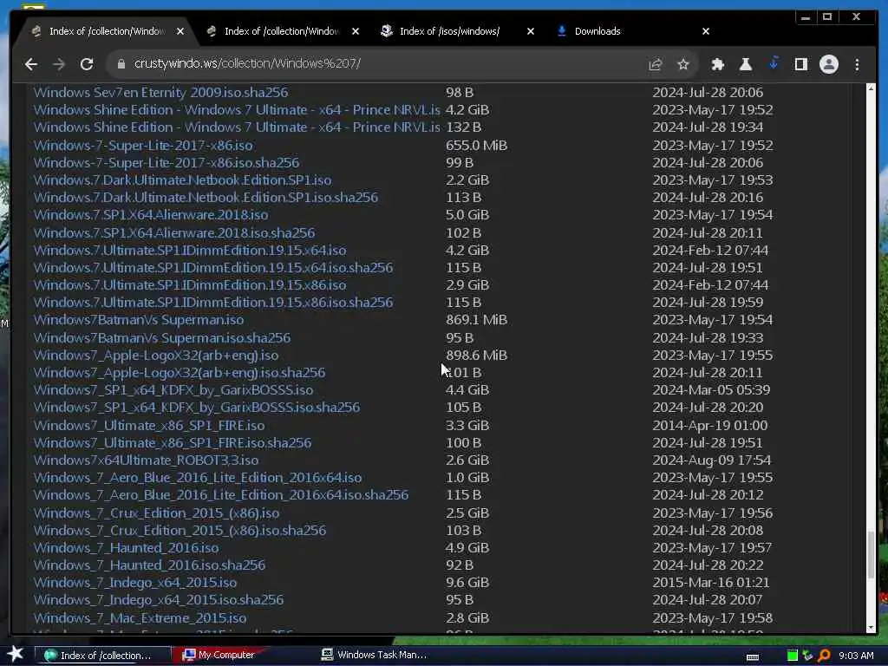Open Windows.7.Ultimate.SP1.IDimmEdition.19.15.x64.iso link
The image size is (888, 666).
tap(190, 251)
